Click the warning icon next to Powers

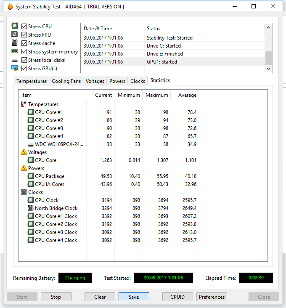(24, 168)
